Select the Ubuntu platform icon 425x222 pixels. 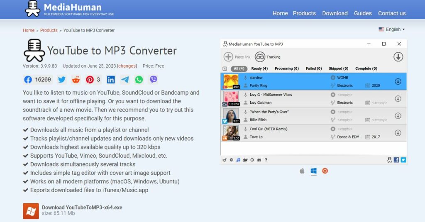pyautogui.click(x=325, y=171)
